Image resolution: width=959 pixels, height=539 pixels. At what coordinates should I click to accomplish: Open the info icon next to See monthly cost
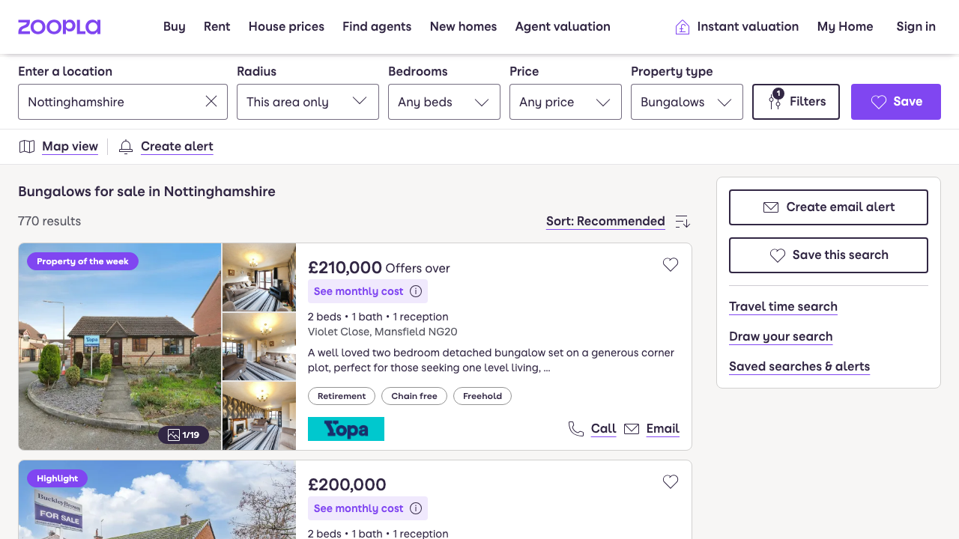click(416, 291)
